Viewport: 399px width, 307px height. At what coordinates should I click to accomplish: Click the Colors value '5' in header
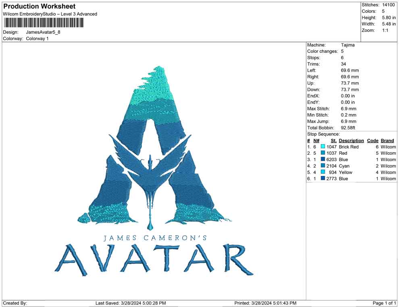click(383, 11)
